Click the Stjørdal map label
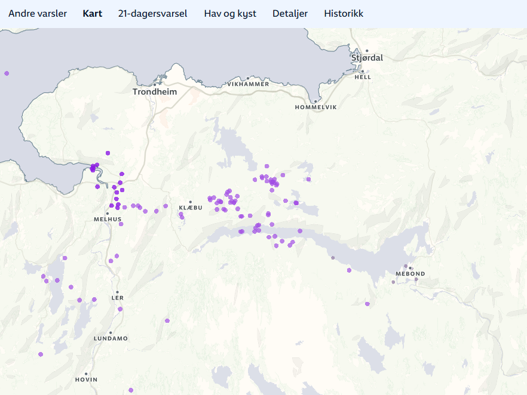527x395 pixels. click(367, 58)
